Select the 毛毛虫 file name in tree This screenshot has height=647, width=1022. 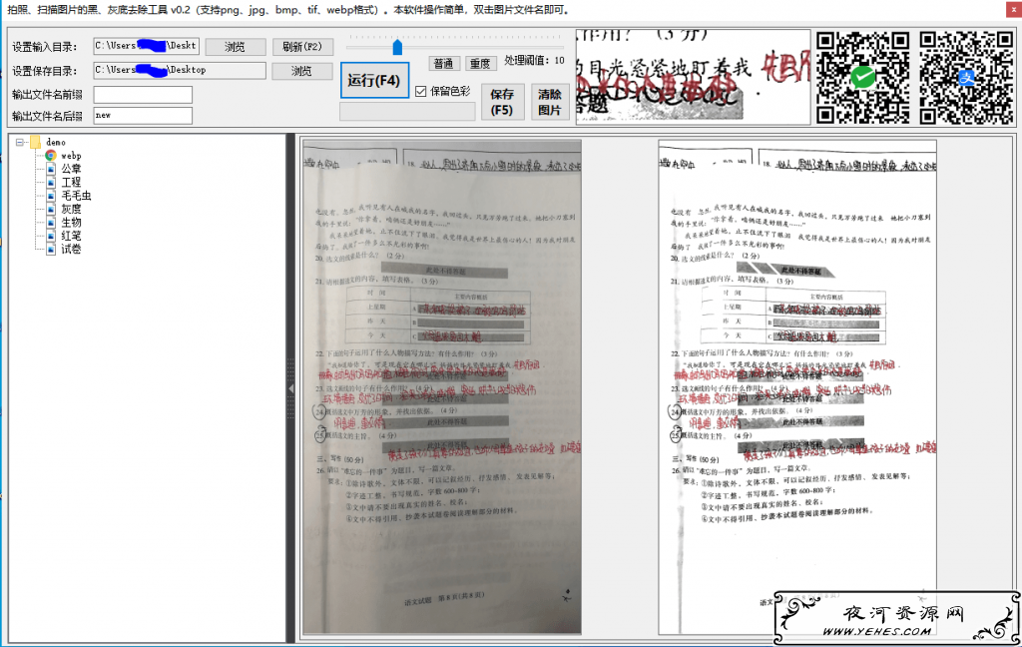tap(76, 195)
